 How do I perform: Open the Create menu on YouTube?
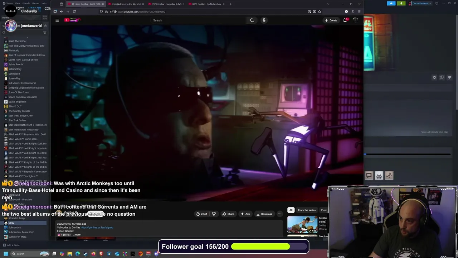(331, 20)
